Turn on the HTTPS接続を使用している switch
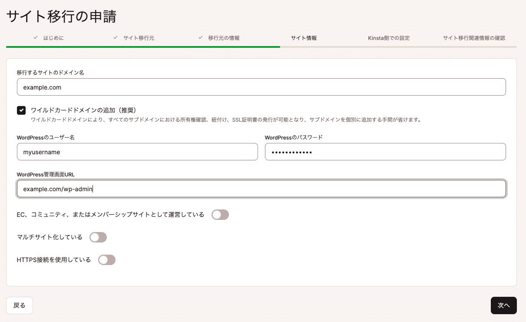 107,260
